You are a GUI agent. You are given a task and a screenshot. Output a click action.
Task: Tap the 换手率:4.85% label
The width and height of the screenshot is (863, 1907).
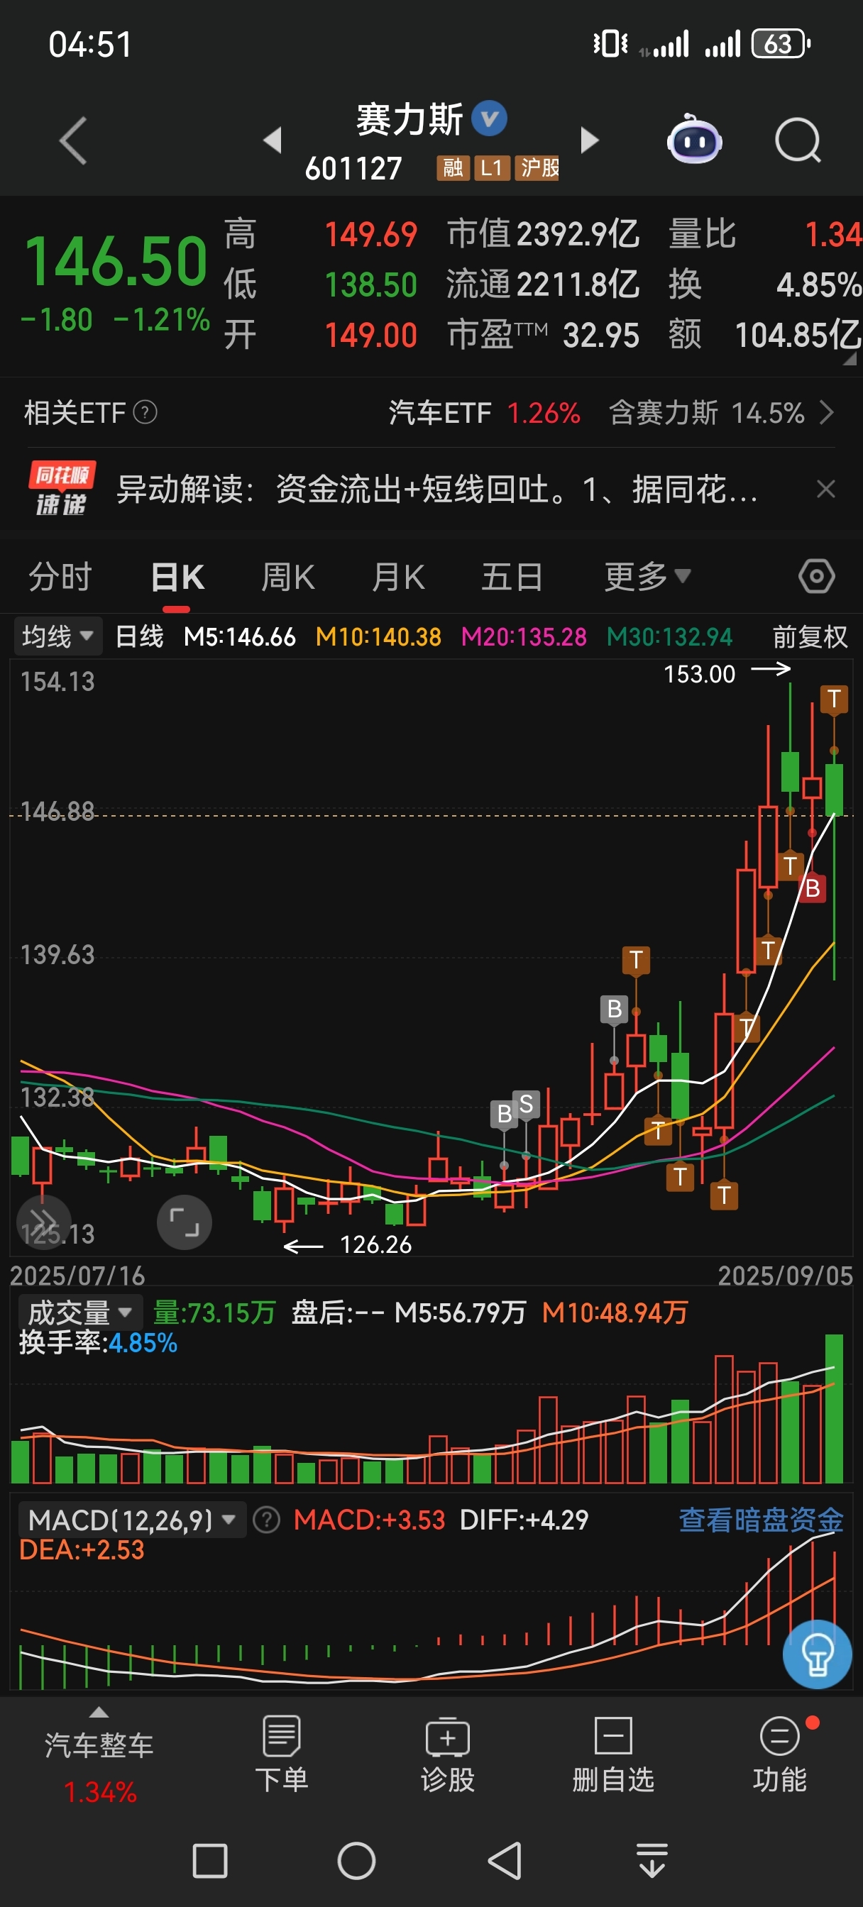click(x=98, y=1343)
